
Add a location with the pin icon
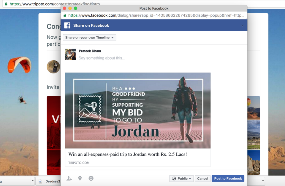pos(80,178)
